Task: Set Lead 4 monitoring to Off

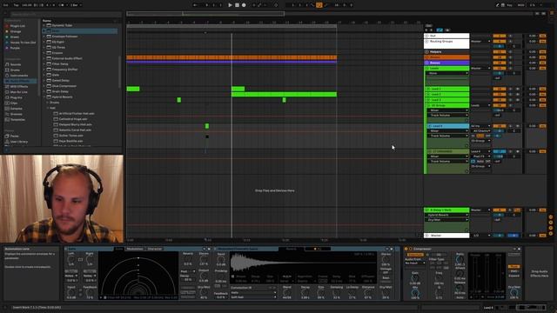Action: coord(487,136)
